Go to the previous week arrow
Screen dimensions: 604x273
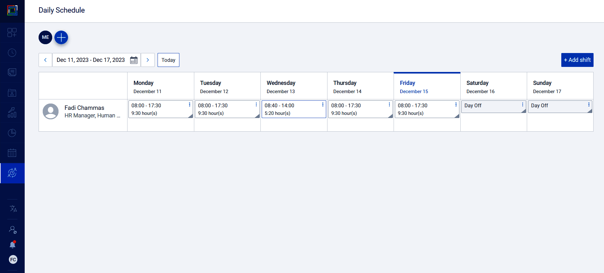coord(45,60)
